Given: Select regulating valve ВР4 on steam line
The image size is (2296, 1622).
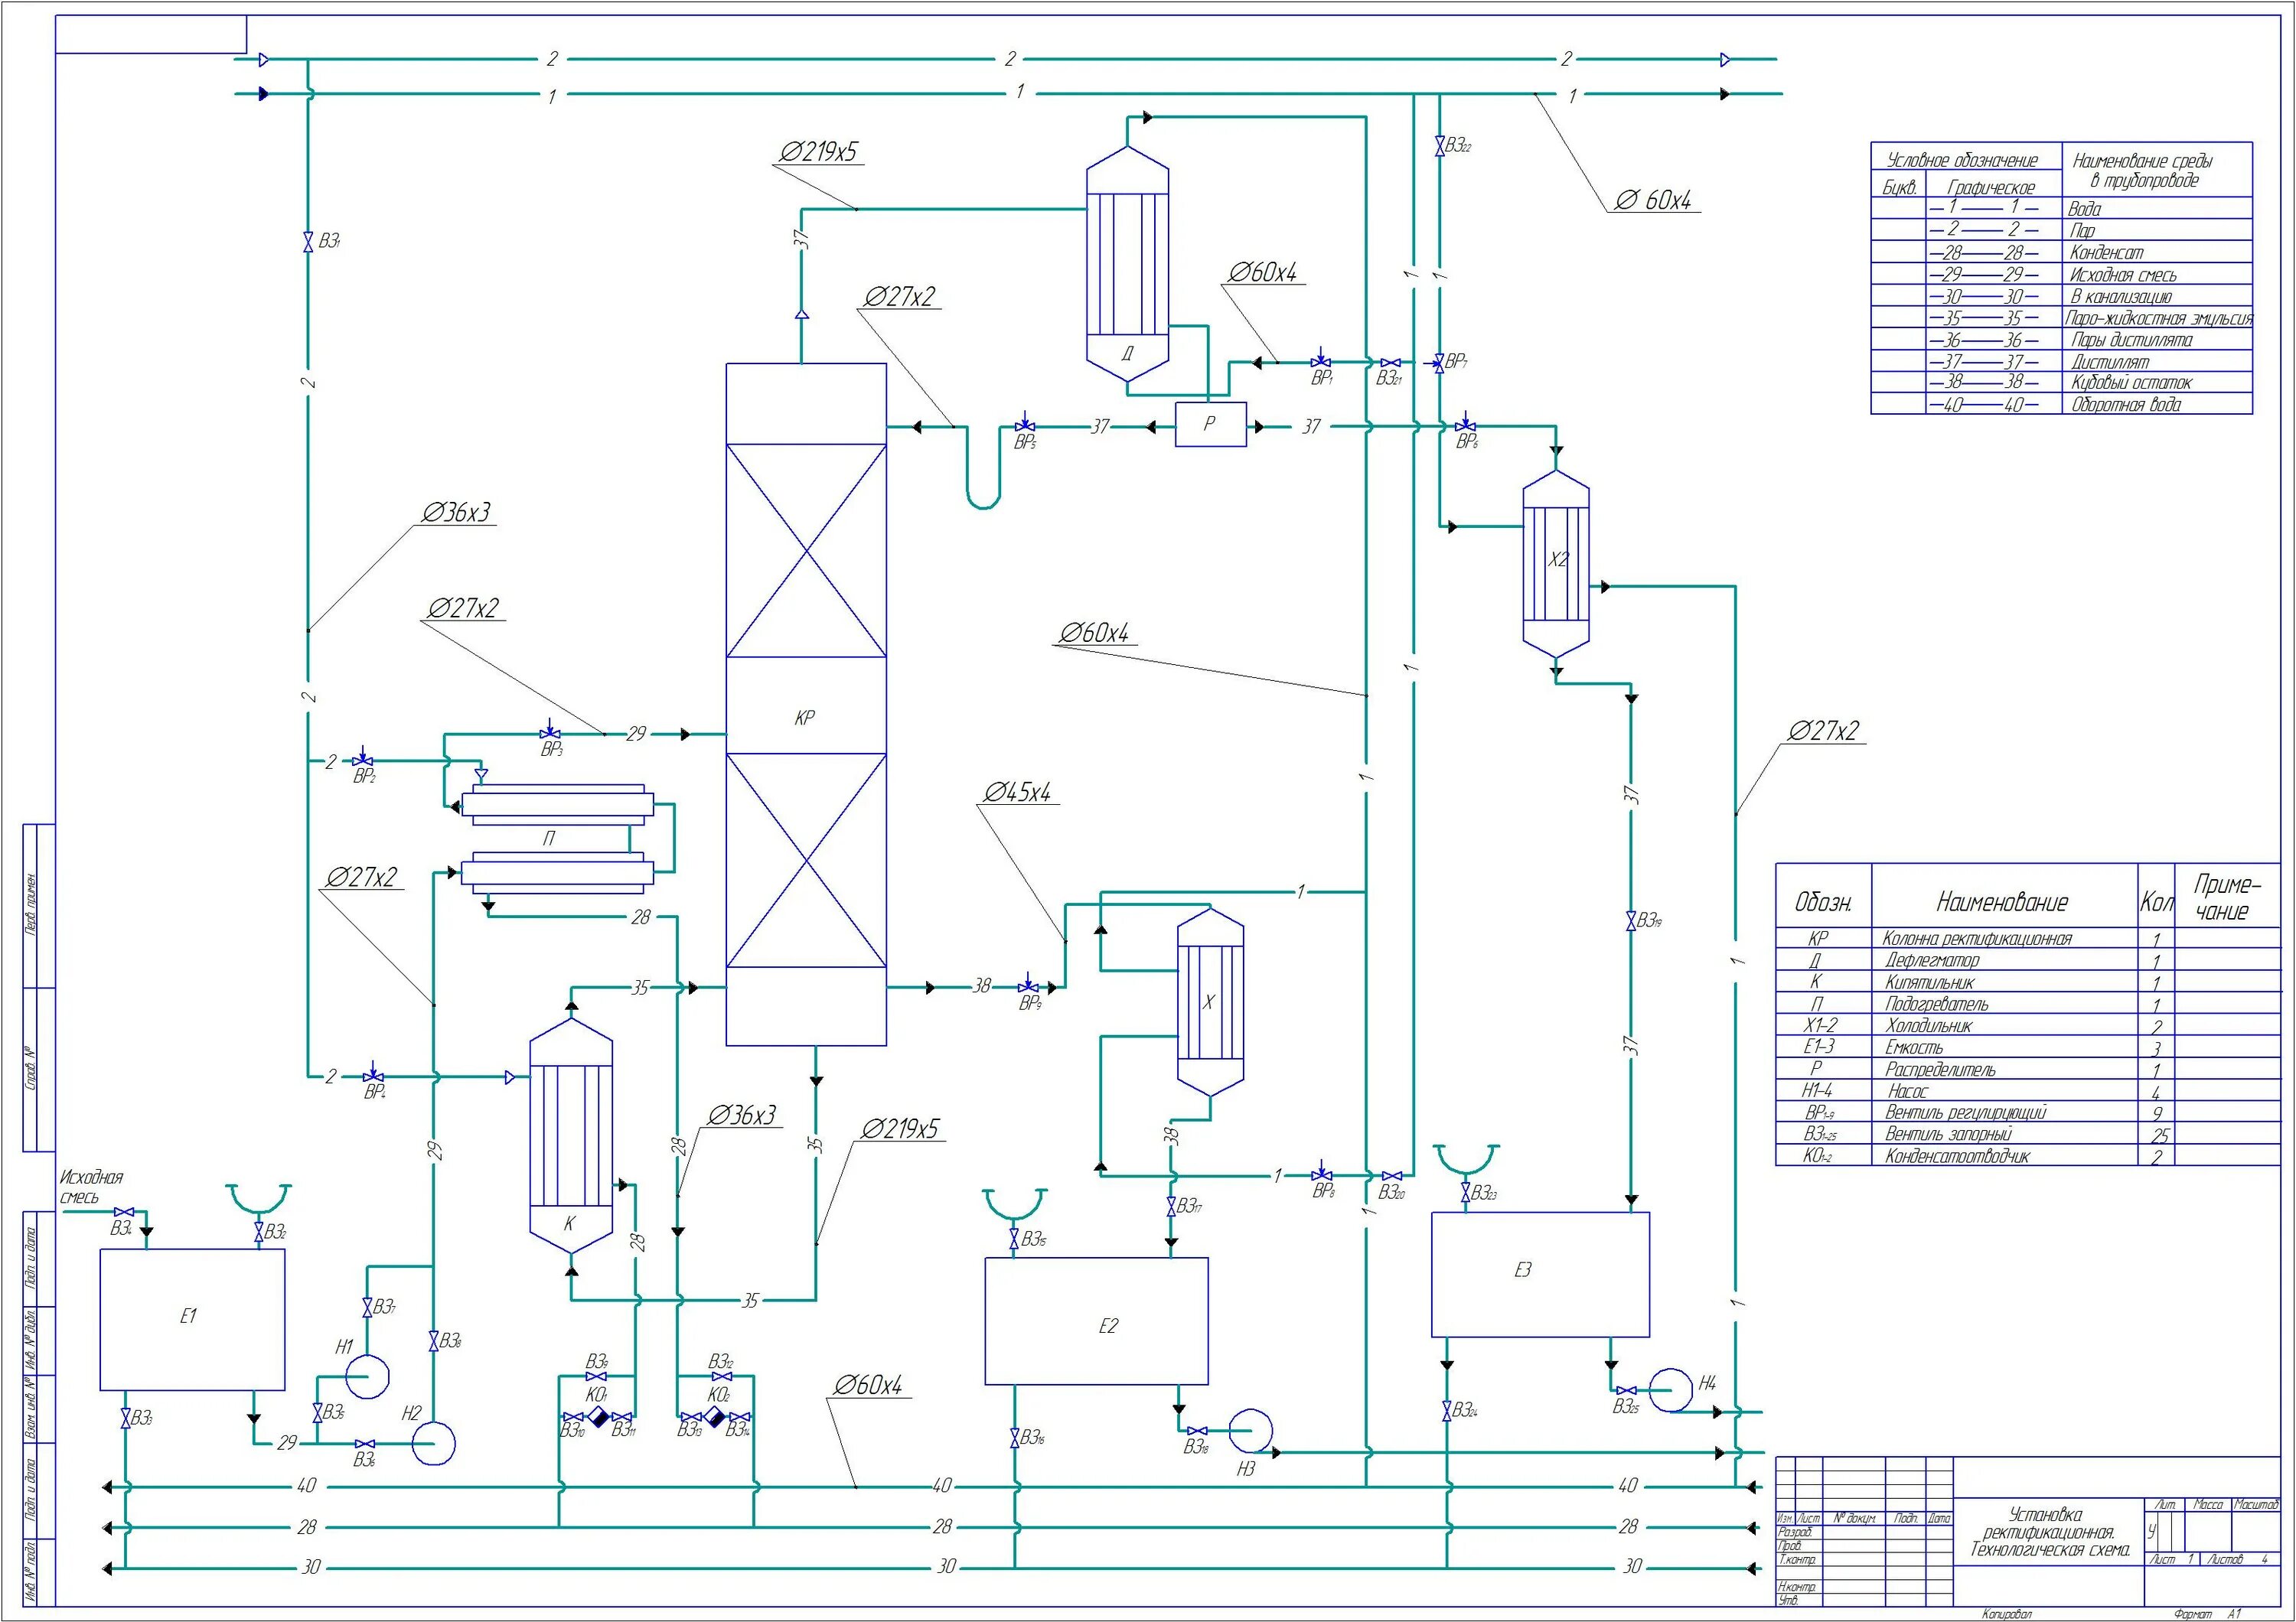Looking at the screenshot, I should (x=373, y=1073).
